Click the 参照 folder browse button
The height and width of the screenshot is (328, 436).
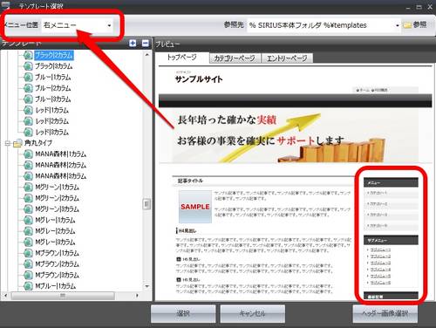(x=415, y=25)
